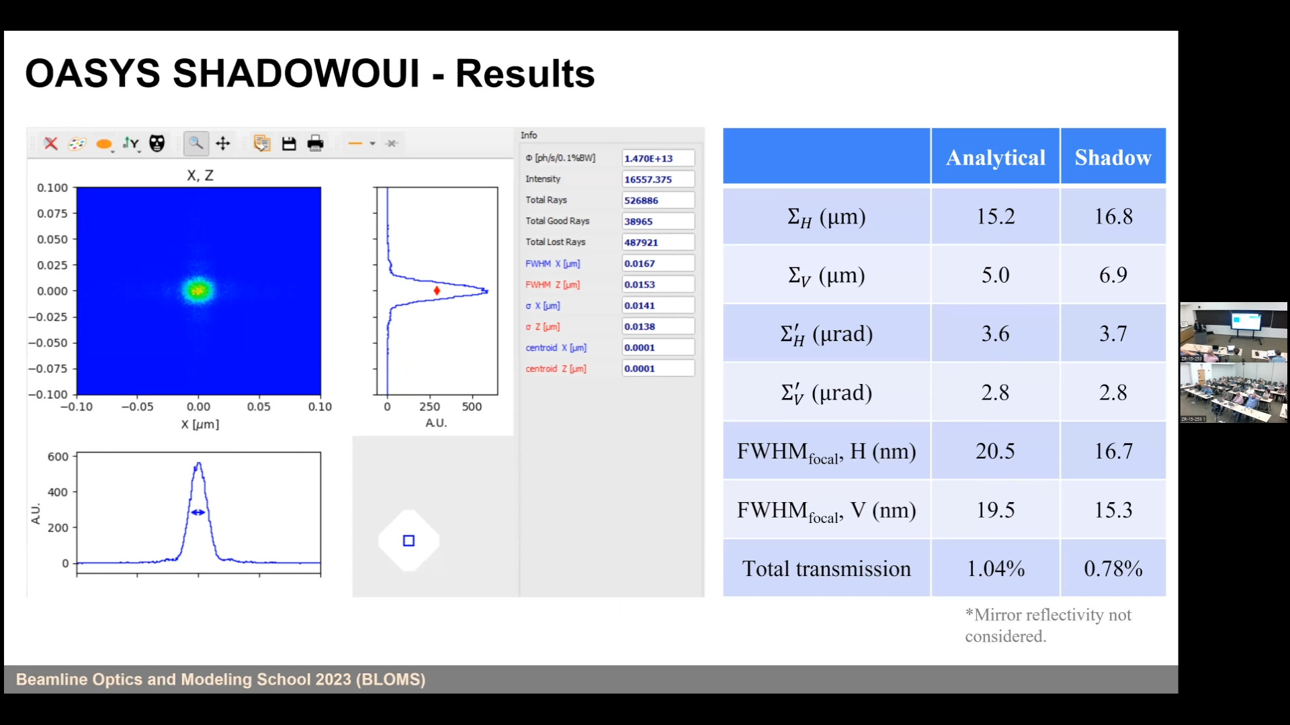
Task: Click the FWHM focal H (nm) row label
Action: pyautogui.click(x=826, y=452)
